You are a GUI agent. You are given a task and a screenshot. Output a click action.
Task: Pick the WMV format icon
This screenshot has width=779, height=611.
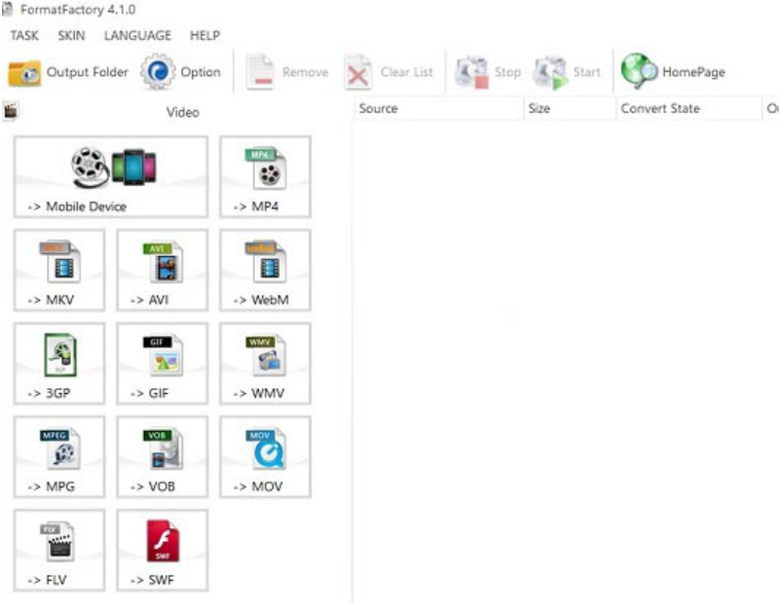point(265,356)
